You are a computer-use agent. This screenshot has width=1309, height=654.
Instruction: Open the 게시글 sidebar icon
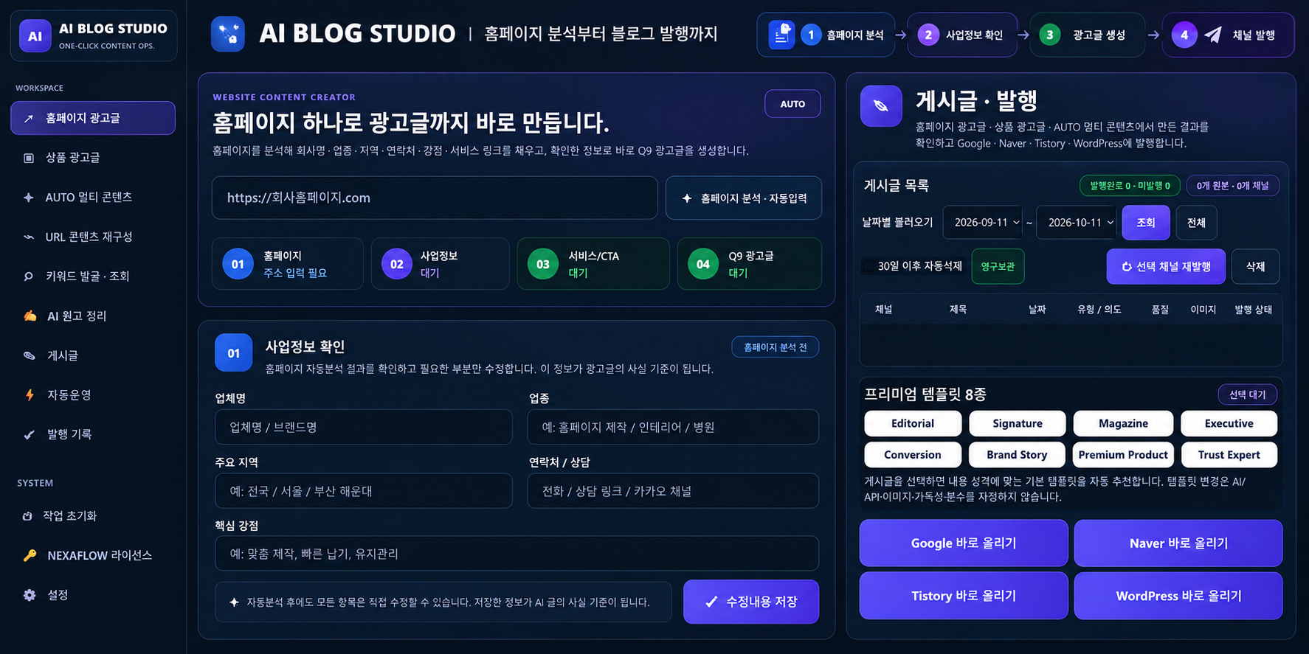[x=30, y=355]
